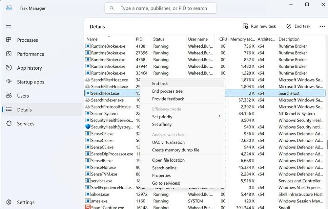Expand the Set priority submenu
Image resolution: width=328 pixels, height=209 pixels.
tap(162, 117)
